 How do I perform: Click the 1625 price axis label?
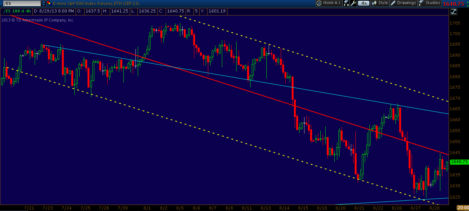point(455,197)
